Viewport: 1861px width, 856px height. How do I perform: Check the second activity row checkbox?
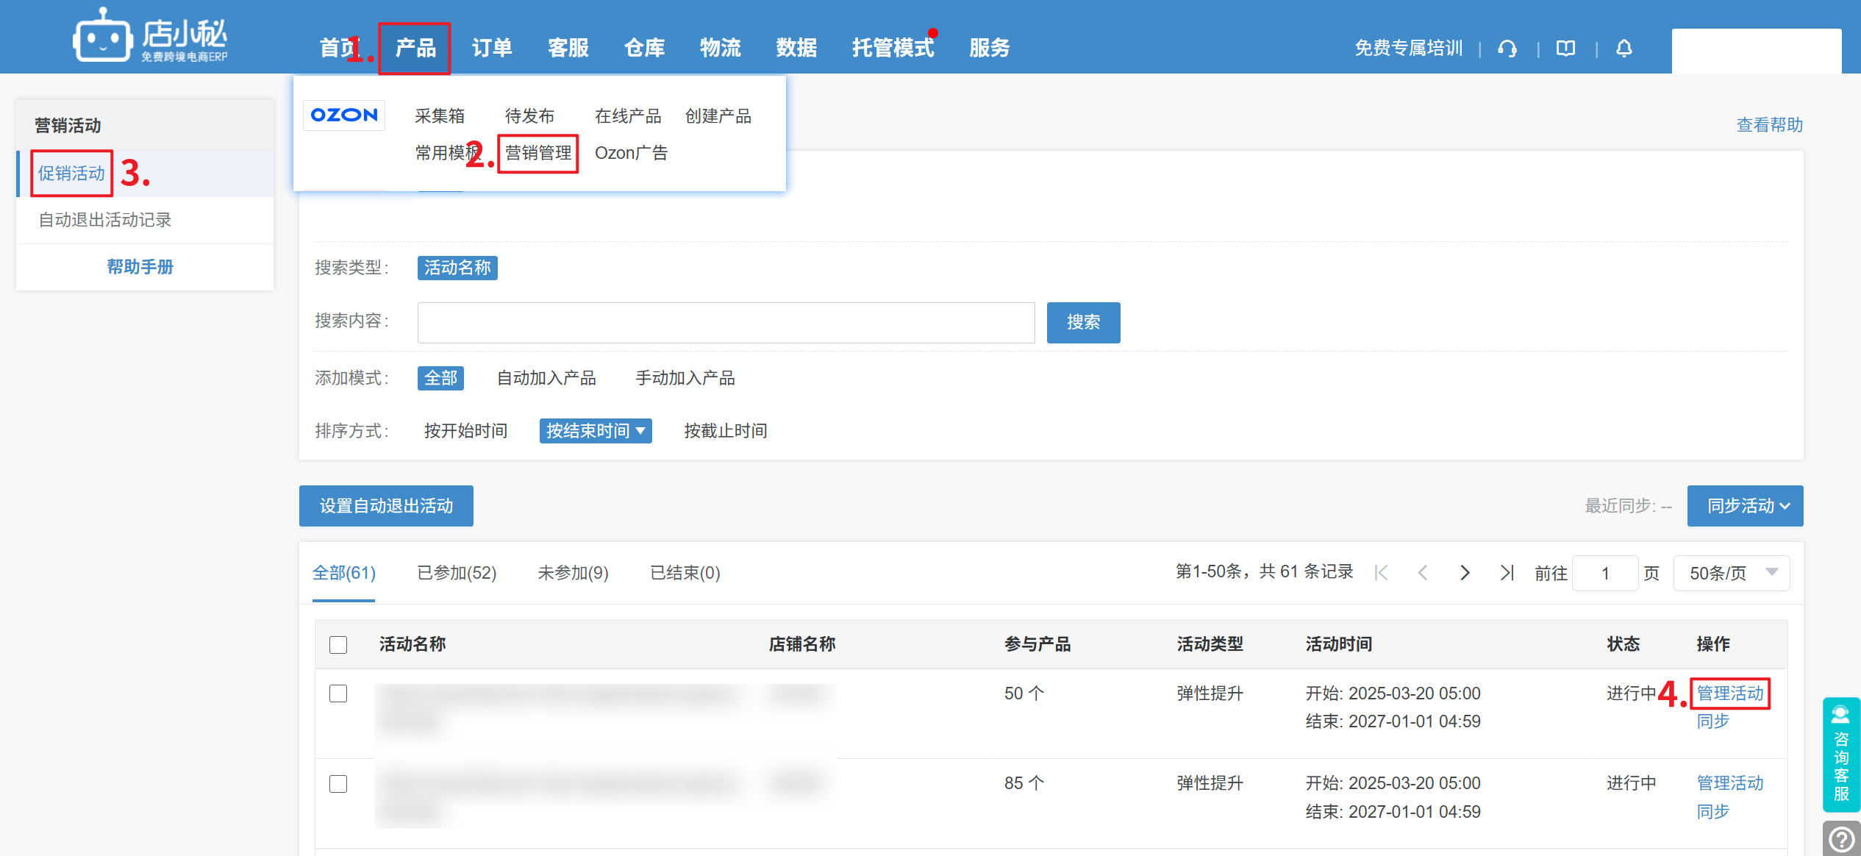[338, 784]
